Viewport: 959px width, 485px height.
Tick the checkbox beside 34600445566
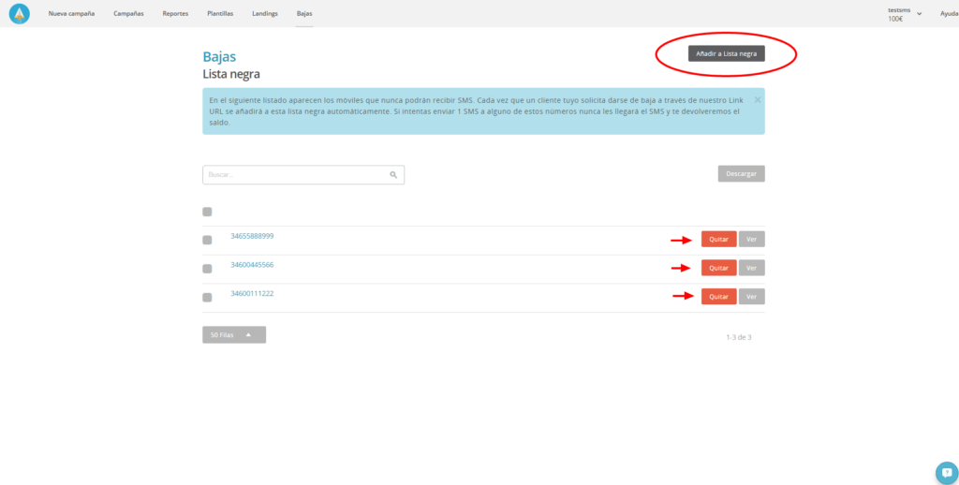(207, 269)
